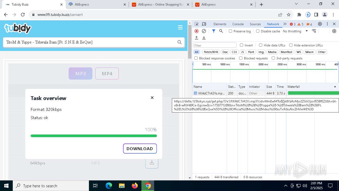Open DevTools three-dot customize menu
This screenshot has height=191, width=339.
(327, 24)
